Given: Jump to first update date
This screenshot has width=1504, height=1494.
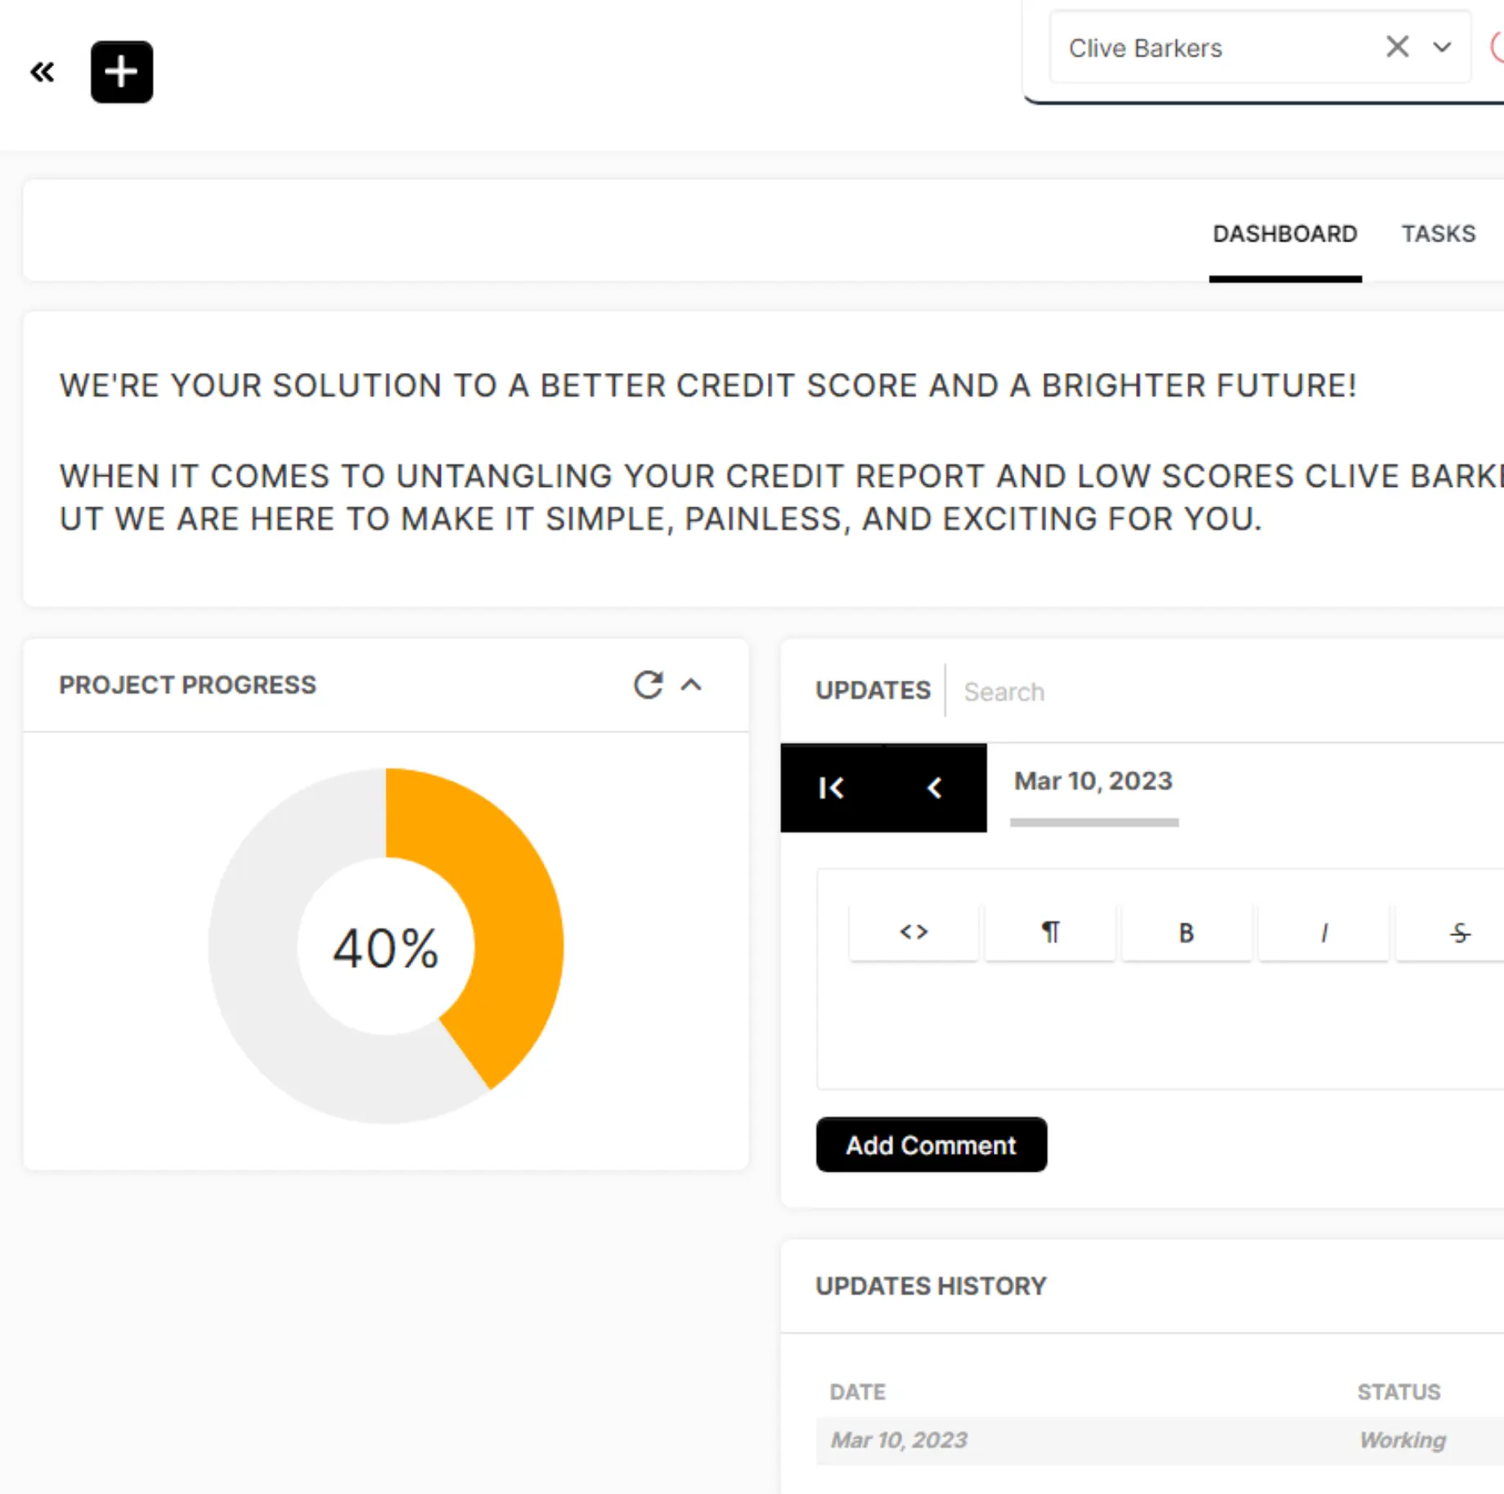Looking at the screenshot, I should (x=832, y=788).
